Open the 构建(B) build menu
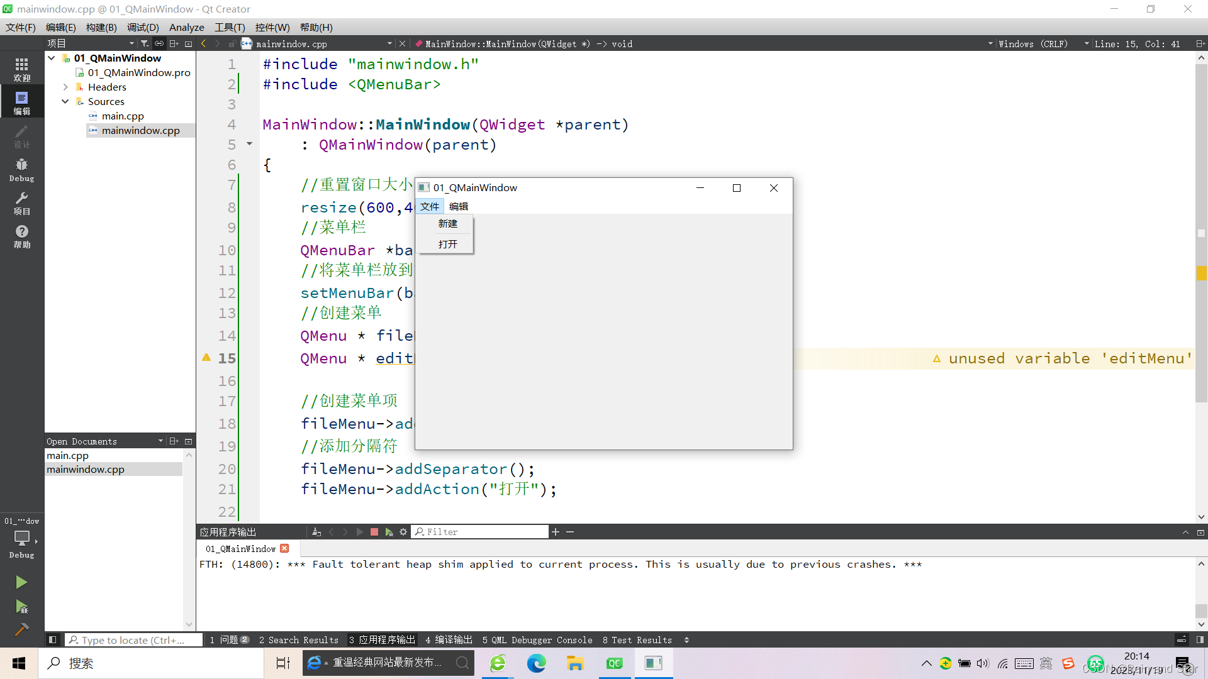This screenshot has height=679, width=1208. click(x=101, y=28)
